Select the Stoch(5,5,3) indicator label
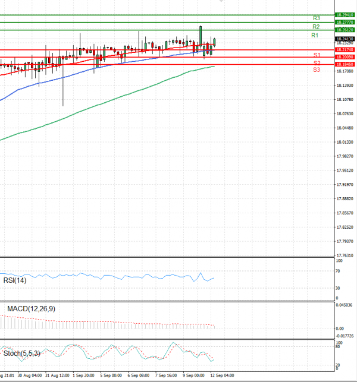The image size is (357, 382). (22, 353)
